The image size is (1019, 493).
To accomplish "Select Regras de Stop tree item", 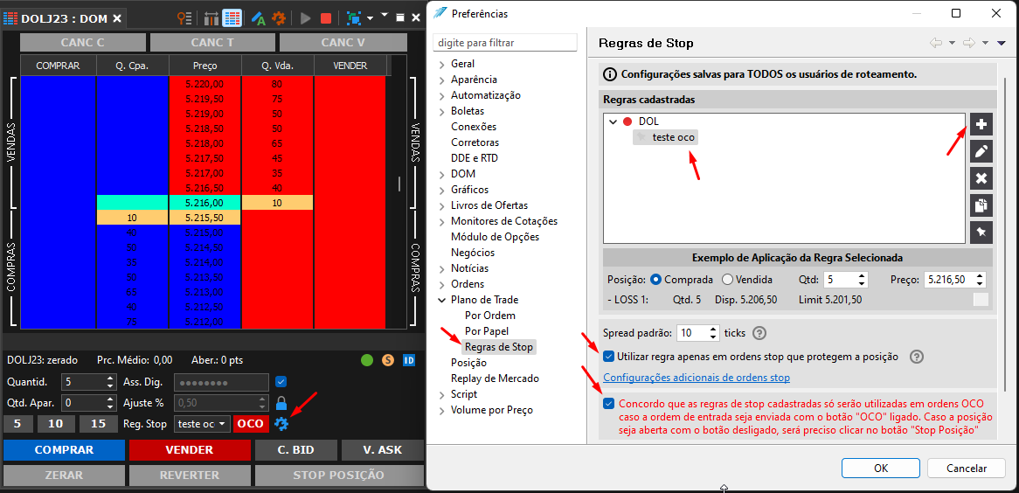I will pos(499,347).
